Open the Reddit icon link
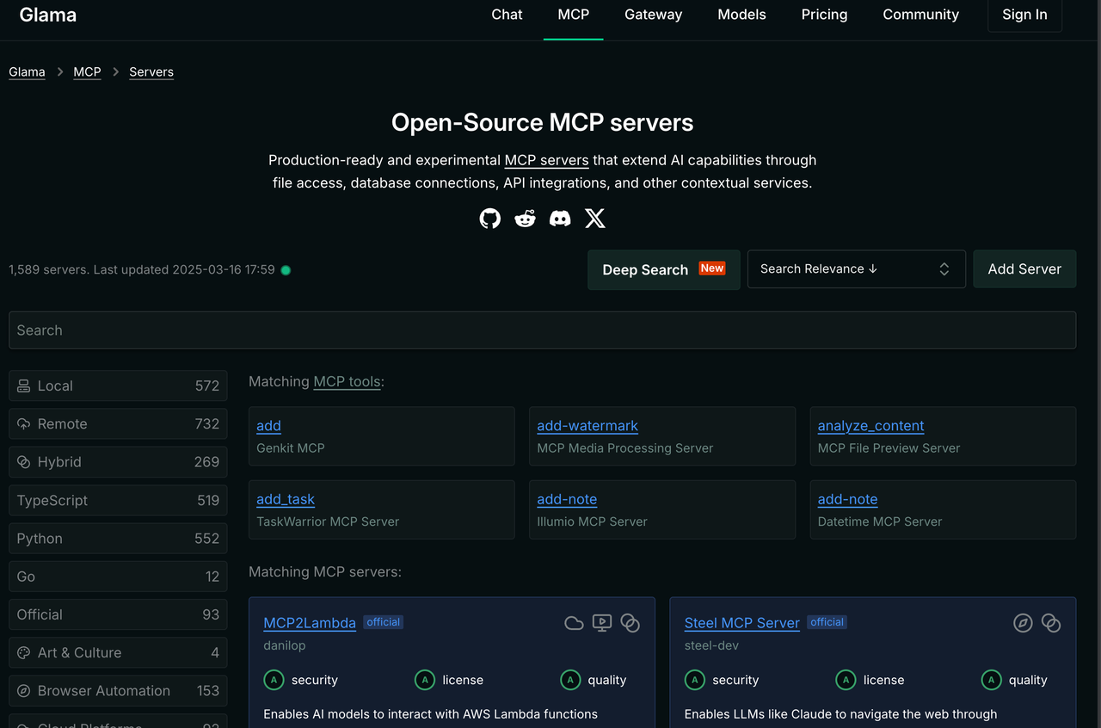The height and width of the screenshot is (728, 1101). (525, 219)
